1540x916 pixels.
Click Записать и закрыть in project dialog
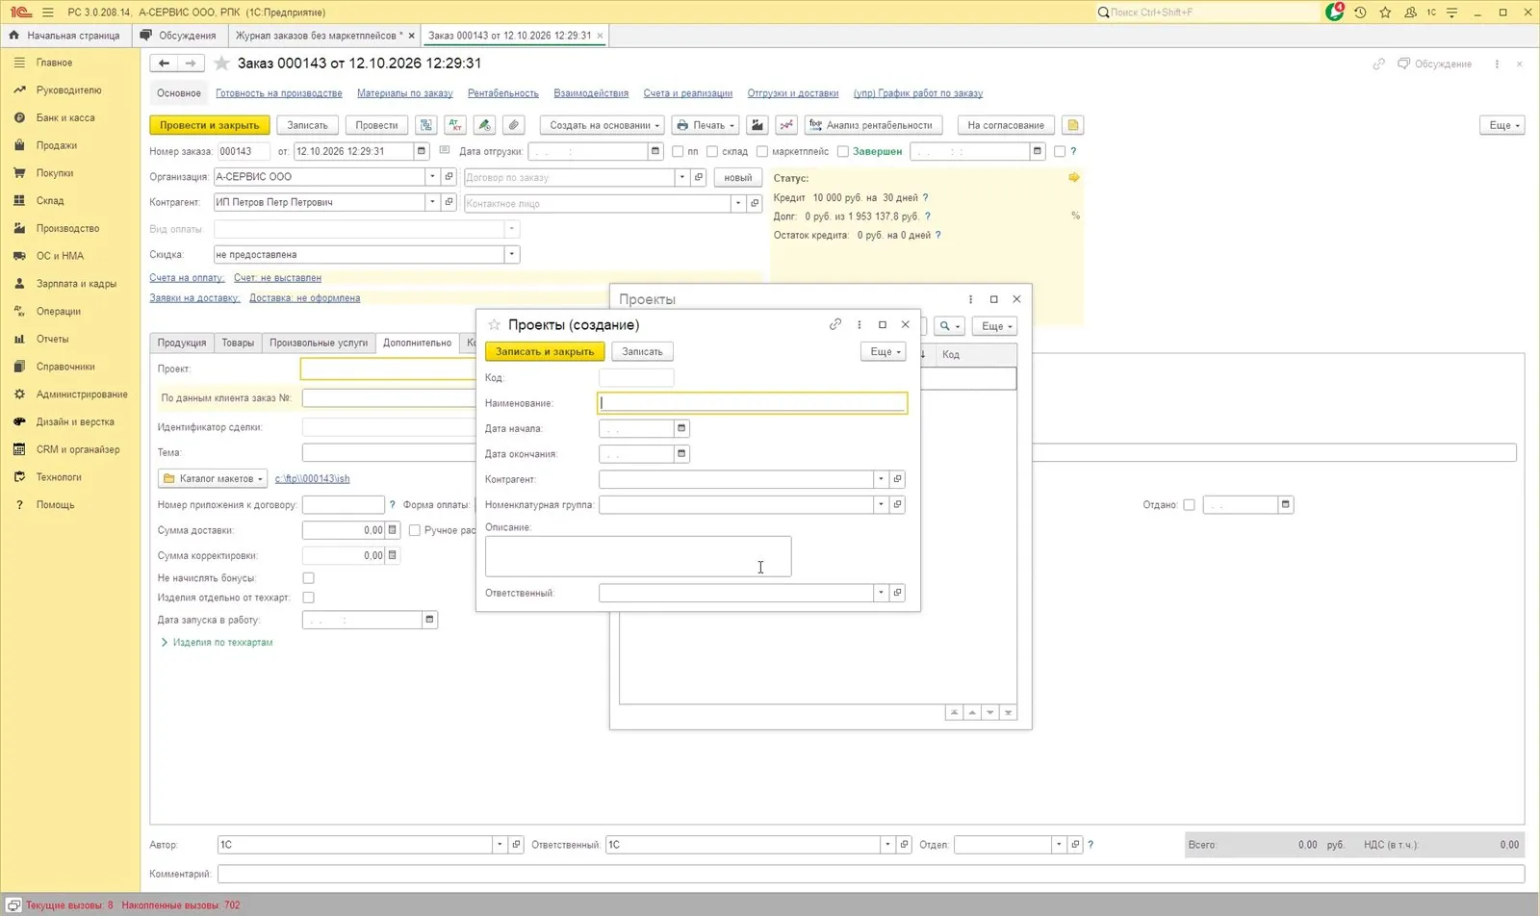click(545, 352)
